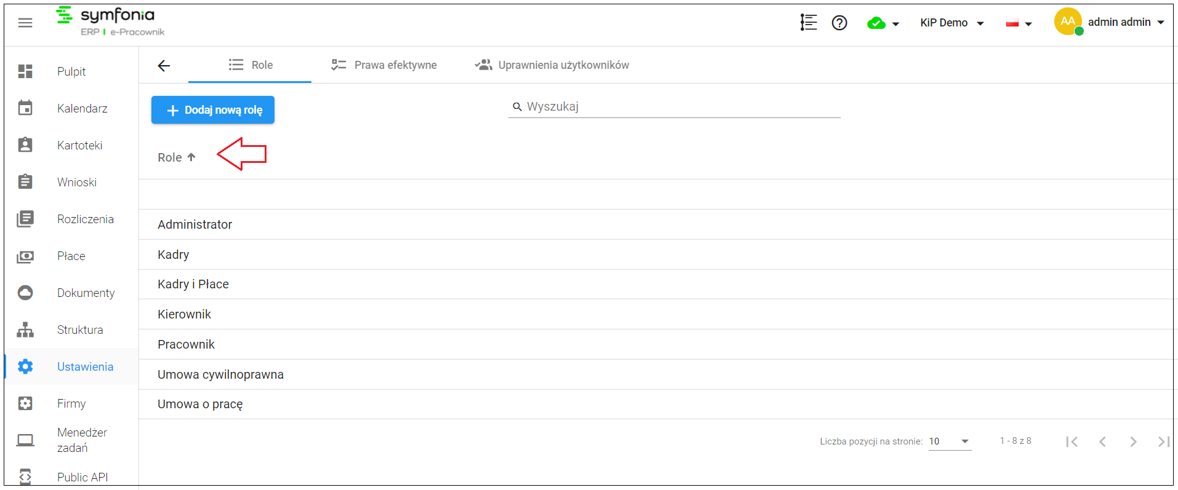Click the Rozliczenia documents icon
Viewport: 1178px width, 490px height.
tap(25, 219)
